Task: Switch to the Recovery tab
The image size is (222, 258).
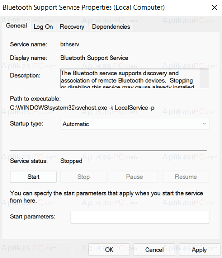Action: click(x=72, y=27)
